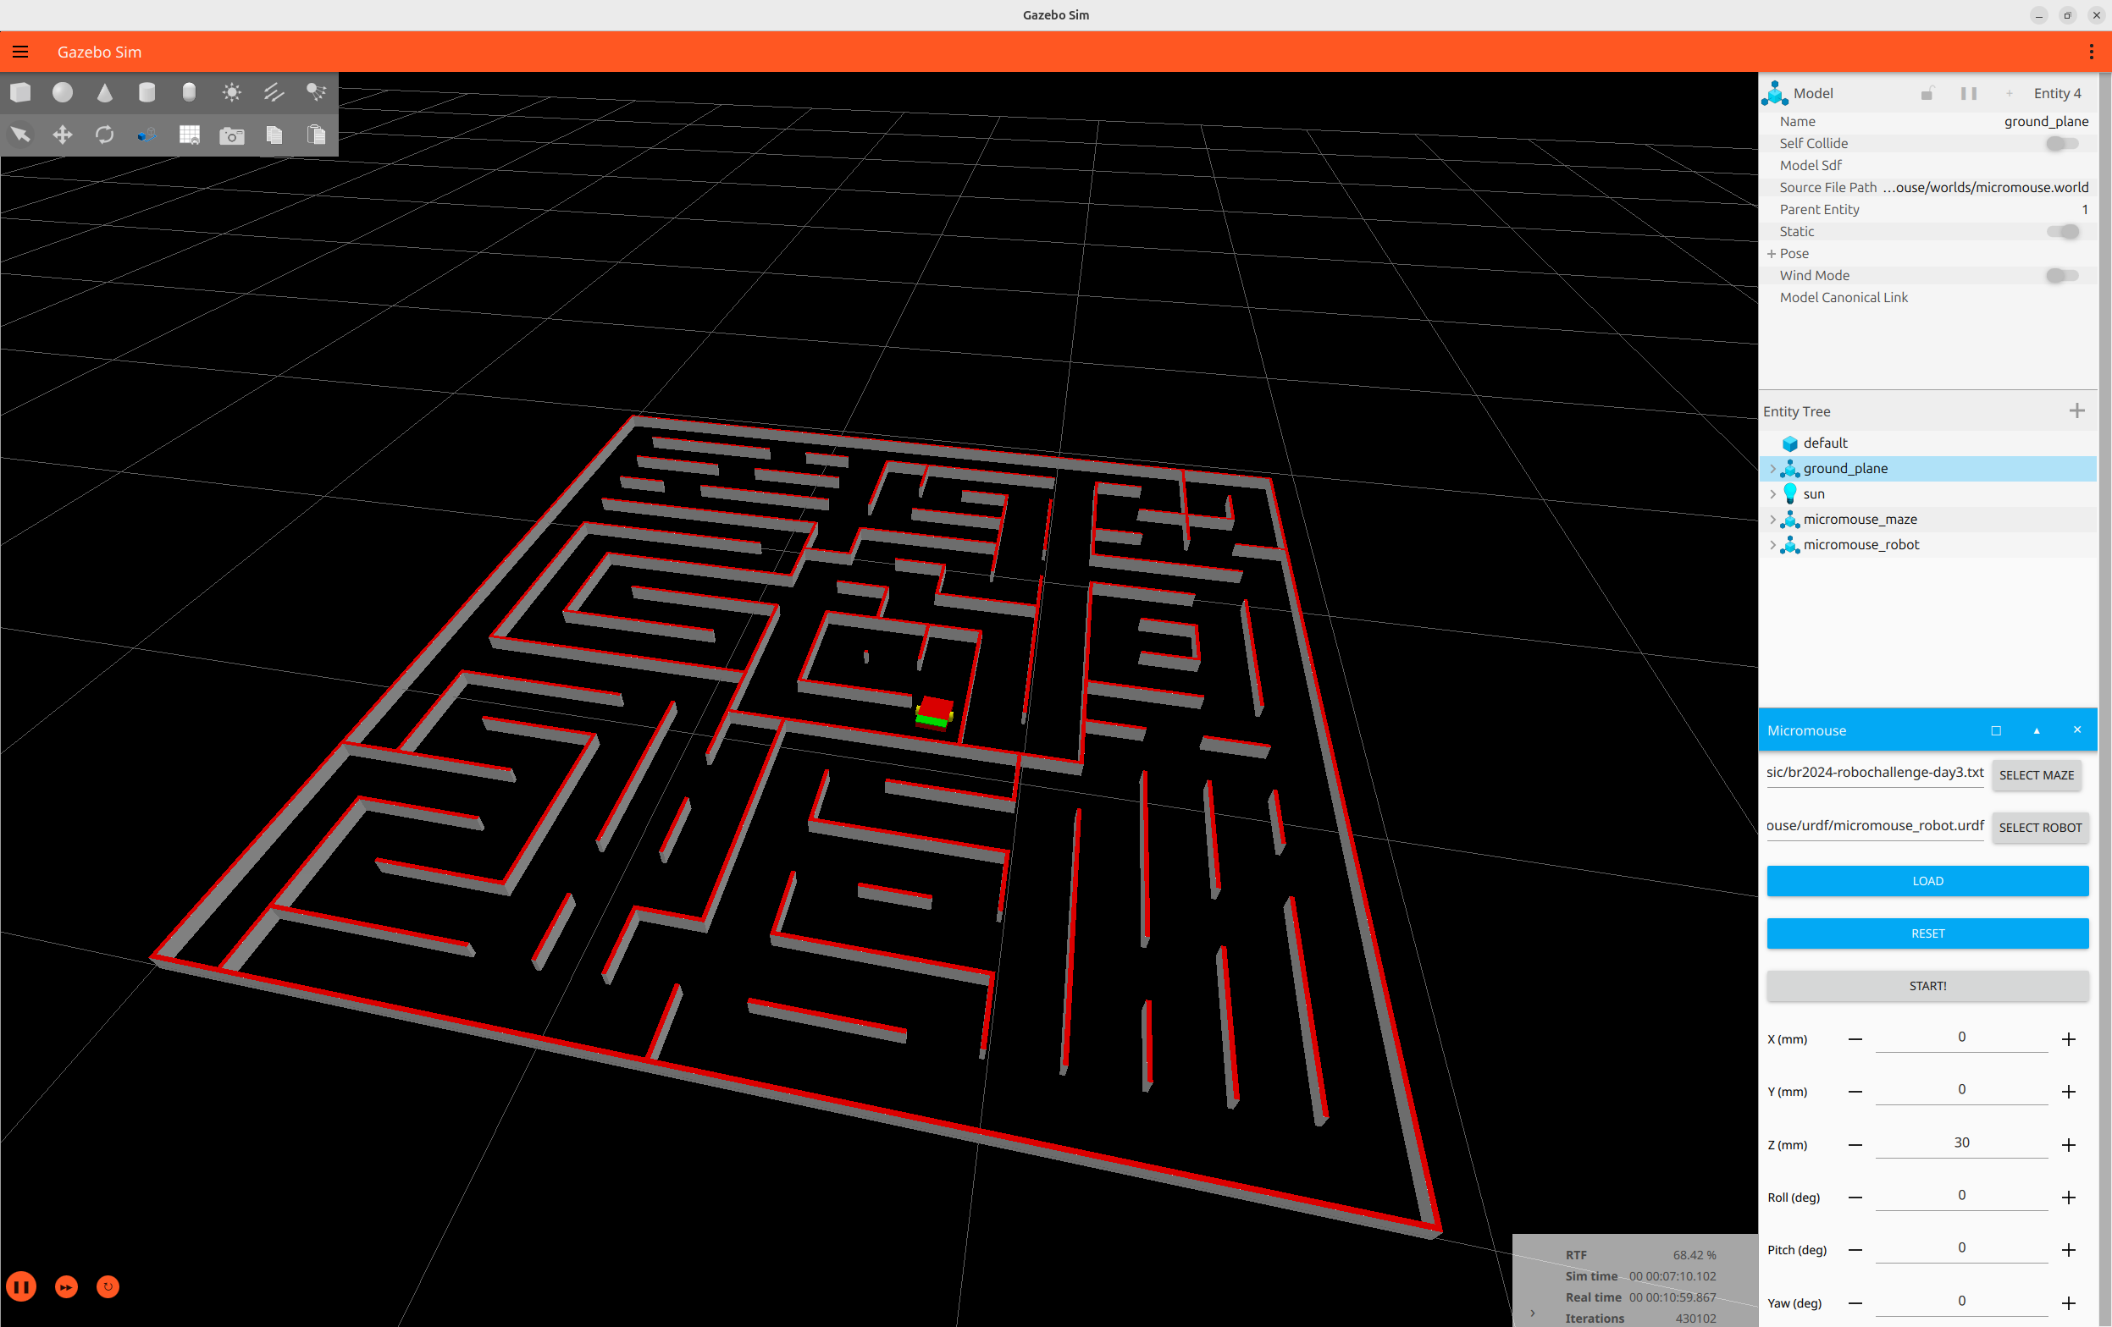The height and width of the screenshot is (1327, 2112).
Task: Open the three-dot plugins menu
Action: [2091, 52]
